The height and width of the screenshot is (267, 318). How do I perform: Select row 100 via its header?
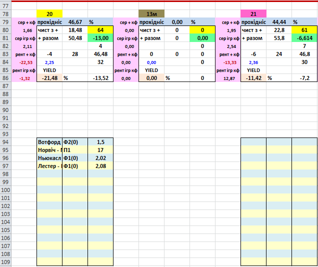(5, 190)
